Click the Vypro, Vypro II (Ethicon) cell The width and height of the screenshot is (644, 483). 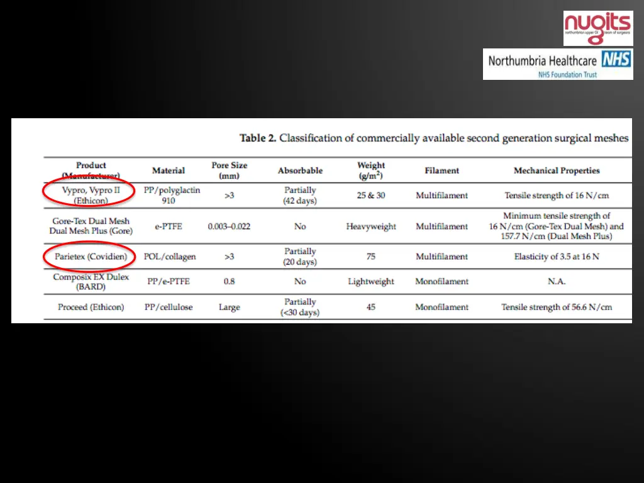[91, 195]
